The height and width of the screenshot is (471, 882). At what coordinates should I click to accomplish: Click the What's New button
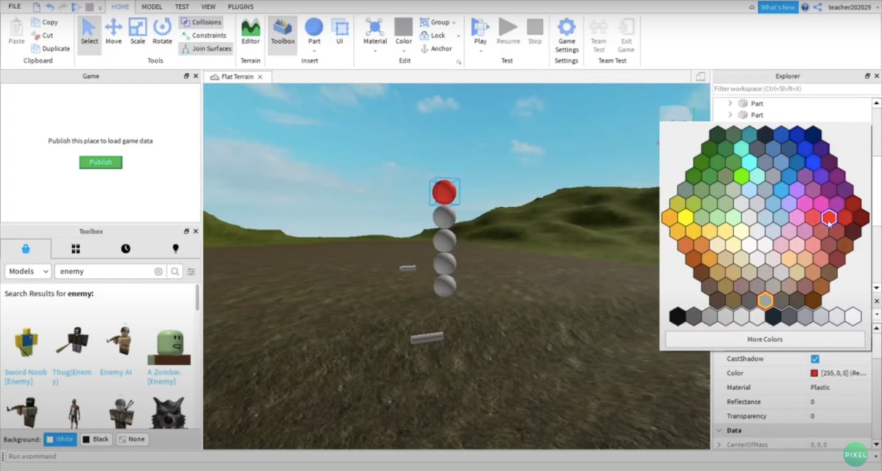(x=778, y=7)
